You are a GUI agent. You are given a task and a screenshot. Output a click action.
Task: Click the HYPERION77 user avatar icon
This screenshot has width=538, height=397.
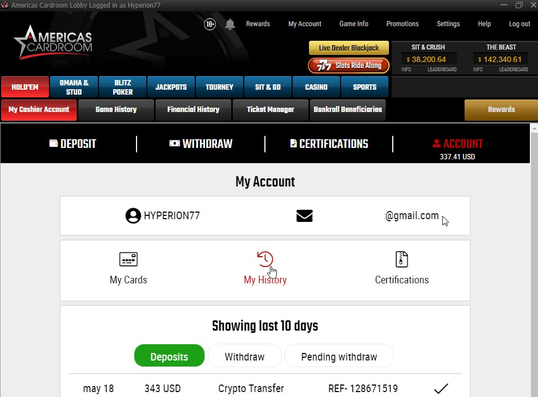tap(133, 216)
